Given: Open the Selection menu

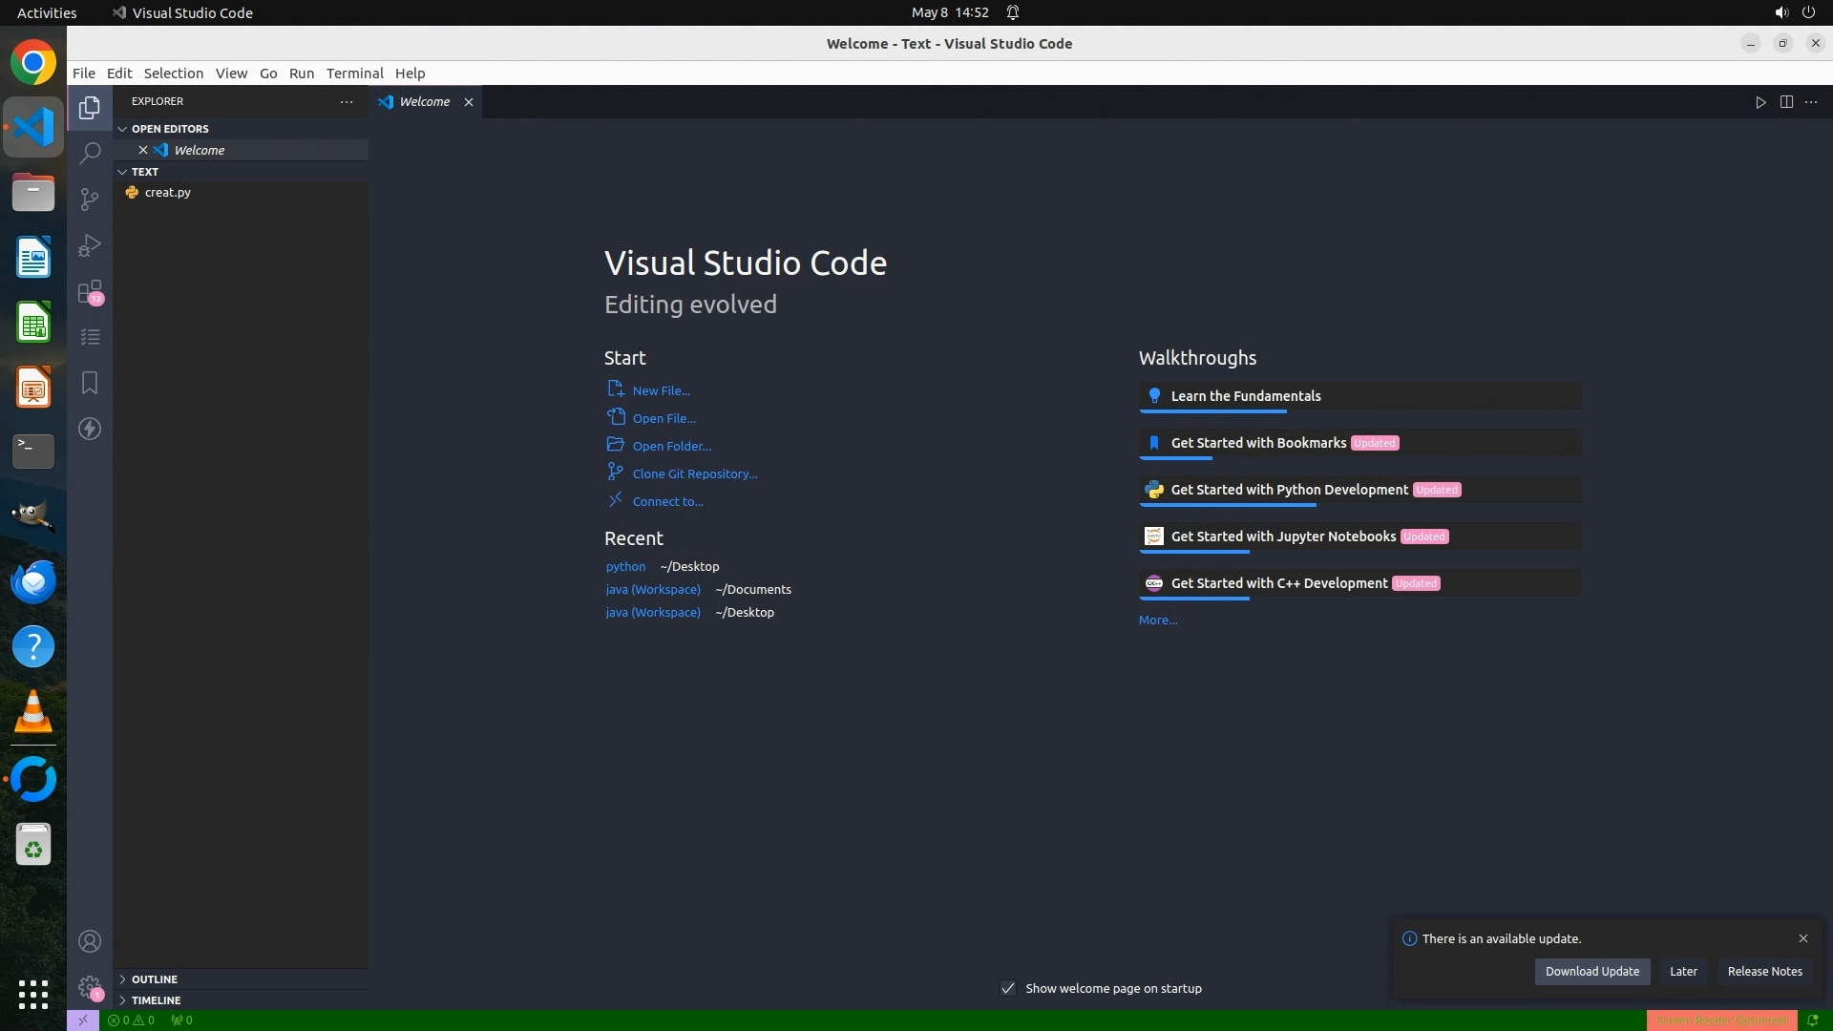Looking at the screenshot, I should point(173,74).
